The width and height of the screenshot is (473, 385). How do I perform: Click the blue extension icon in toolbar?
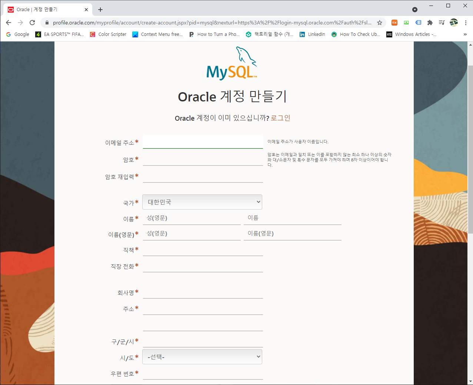pos(418,23)
